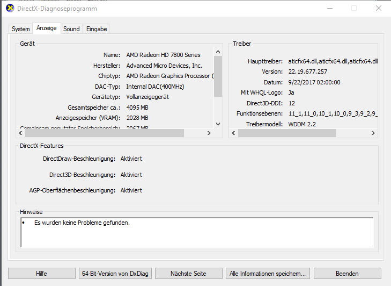
Task: Click Treibermodell 'WDDM 2.2' value
Action: 302,124
